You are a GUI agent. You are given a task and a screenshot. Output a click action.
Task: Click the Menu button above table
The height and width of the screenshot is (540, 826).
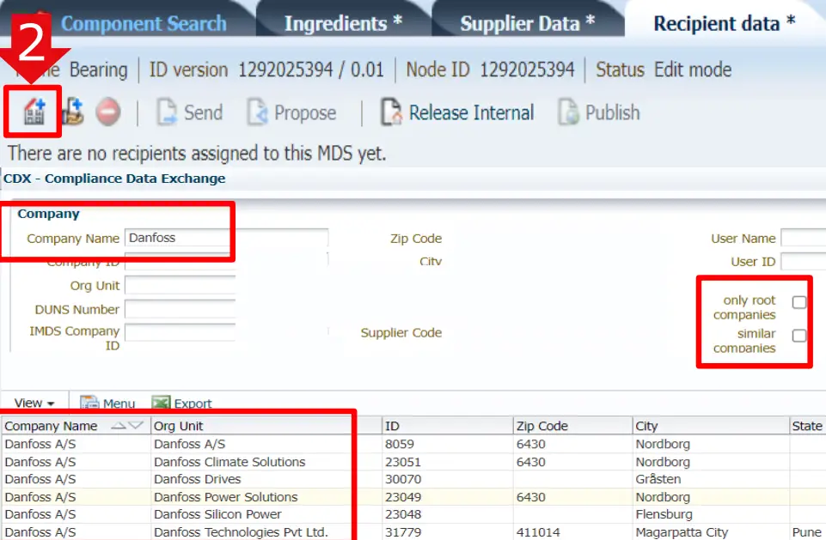pyautogui.click(x=108, y=403)
